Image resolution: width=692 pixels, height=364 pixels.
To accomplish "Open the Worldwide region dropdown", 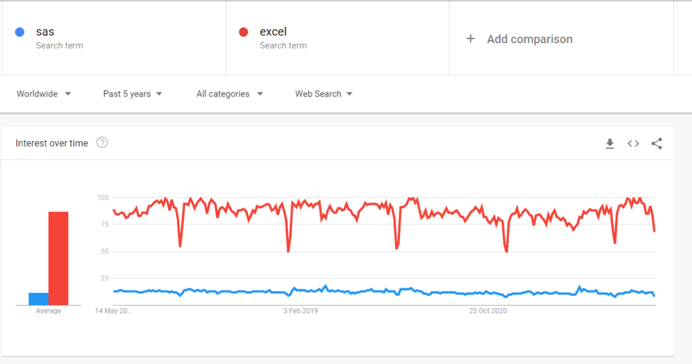I will [44, 94].
